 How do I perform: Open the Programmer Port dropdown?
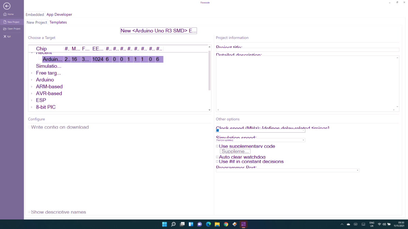coord(288,170)
